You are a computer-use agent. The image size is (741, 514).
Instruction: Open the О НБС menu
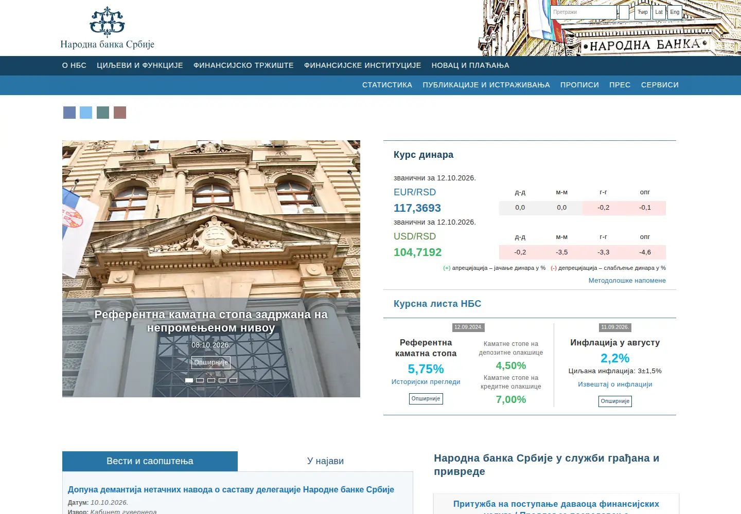point(74,65)
